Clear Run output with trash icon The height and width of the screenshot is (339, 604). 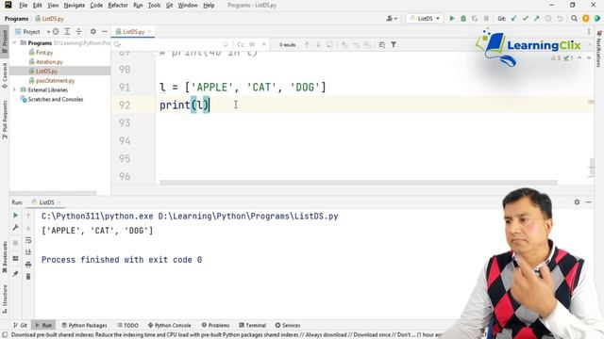(x=28, y=276)
